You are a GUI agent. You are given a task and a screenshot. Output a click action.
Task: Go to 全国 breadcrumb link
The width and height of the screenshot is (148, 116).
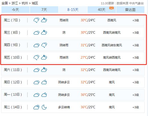pos(5,3)
